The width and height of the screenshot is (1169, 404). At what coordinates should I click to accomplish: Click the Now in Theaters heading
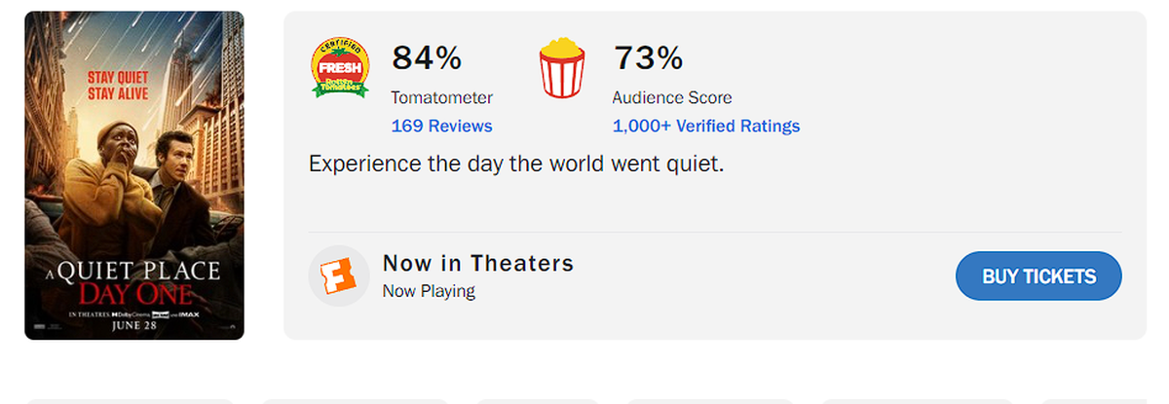477,263
